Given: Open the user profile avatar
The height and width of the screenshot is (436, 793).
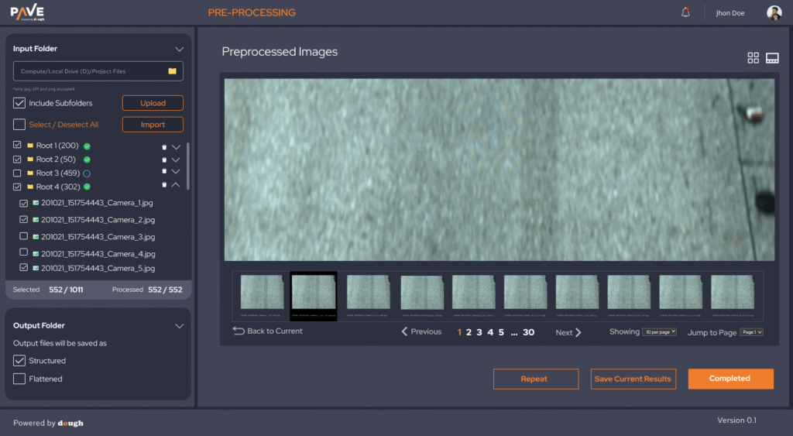Looking at the screenshot, I should click(x=774, y=12).
